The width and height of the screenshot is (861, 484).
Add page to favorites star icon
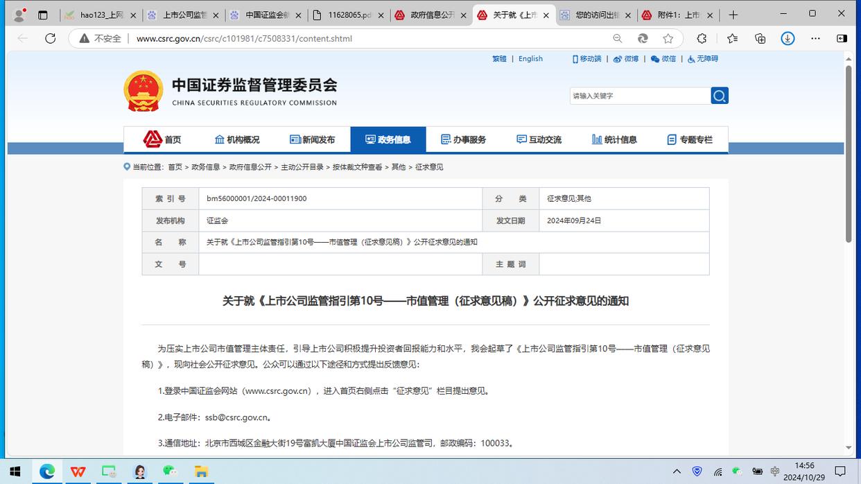coord(668,38)
